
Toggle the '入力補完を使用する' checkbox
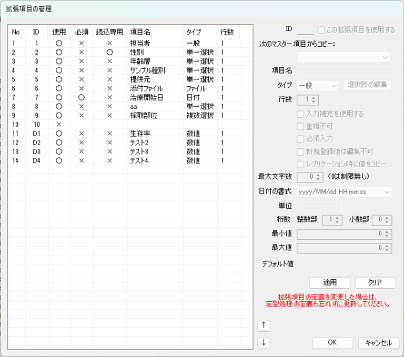click(x=300, y=114)
